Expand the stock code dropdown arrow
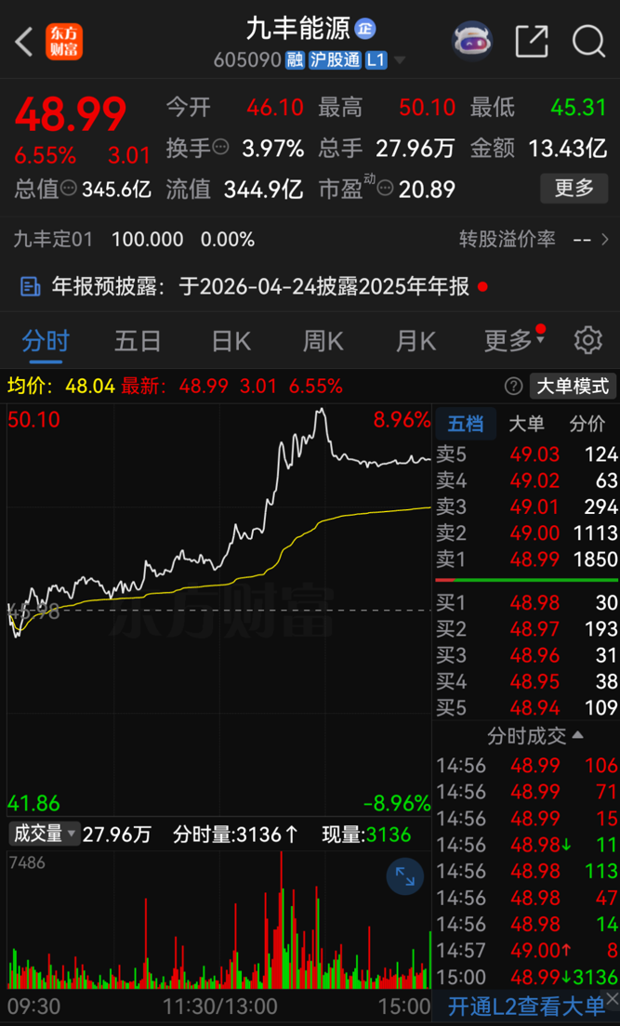The width and height of the screenshot is (620, 1026). (401, 60)
